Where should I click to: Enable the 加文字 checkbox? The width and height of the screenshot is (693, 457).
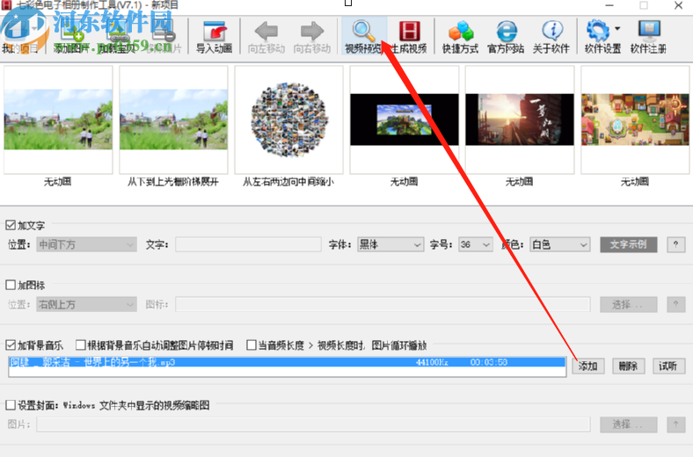coord(11,225)
